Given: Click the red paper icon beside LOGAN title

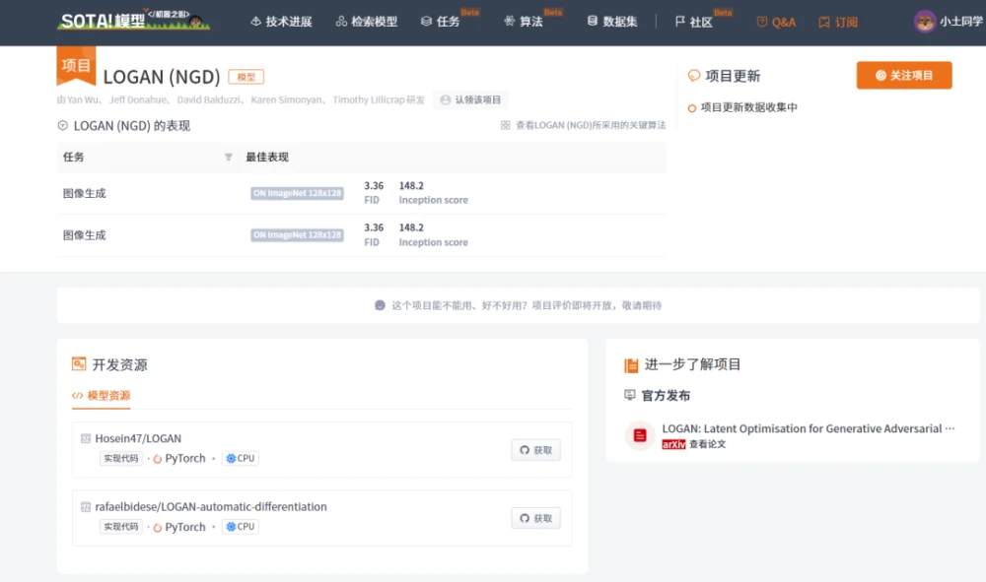Looking at the screenshot, I should 640,435.
